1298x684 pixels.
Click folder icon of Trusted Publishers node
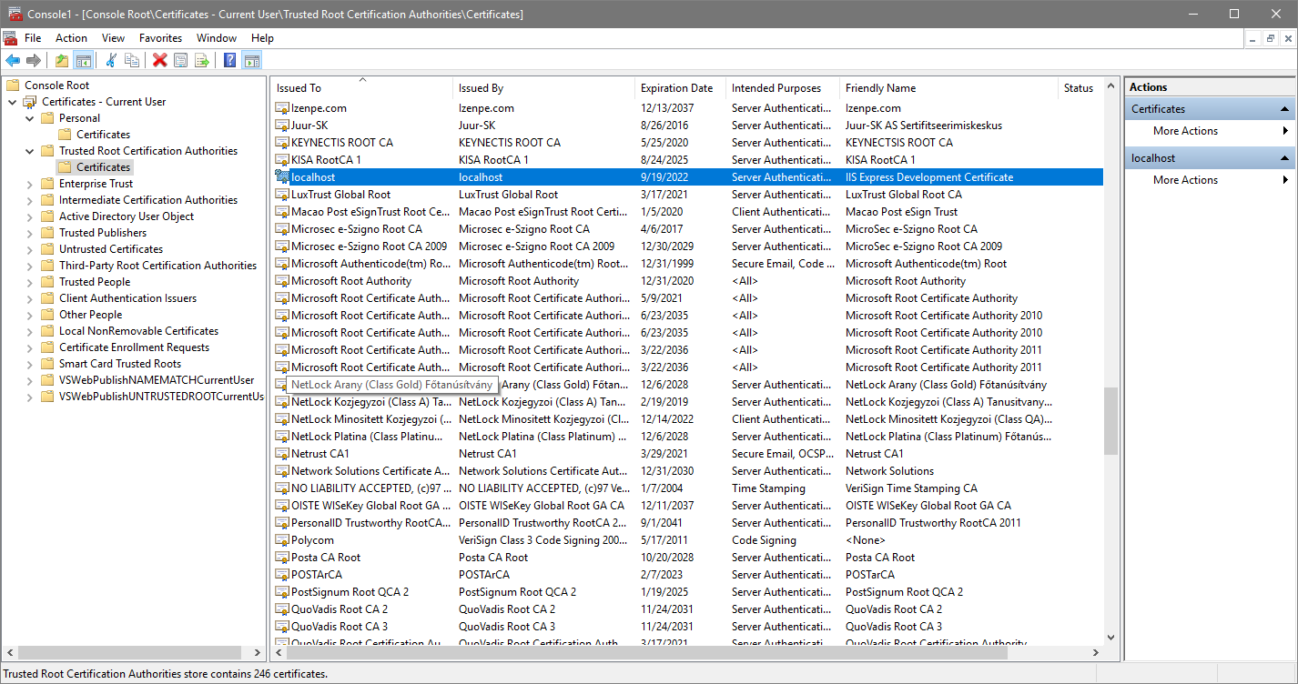pyautogui.click(x=47, y=233)
